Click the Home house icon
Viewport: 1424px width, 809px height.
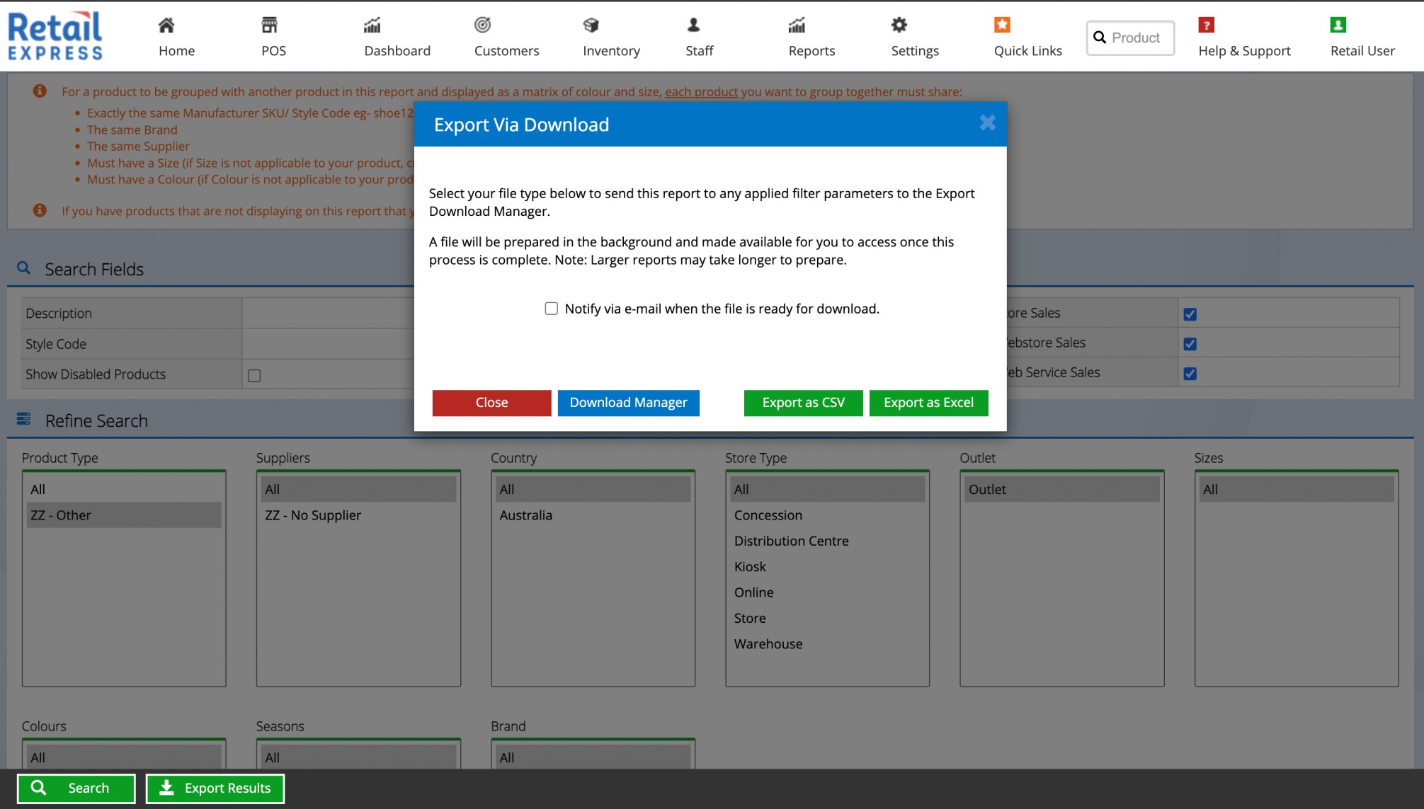click(166, 25)
